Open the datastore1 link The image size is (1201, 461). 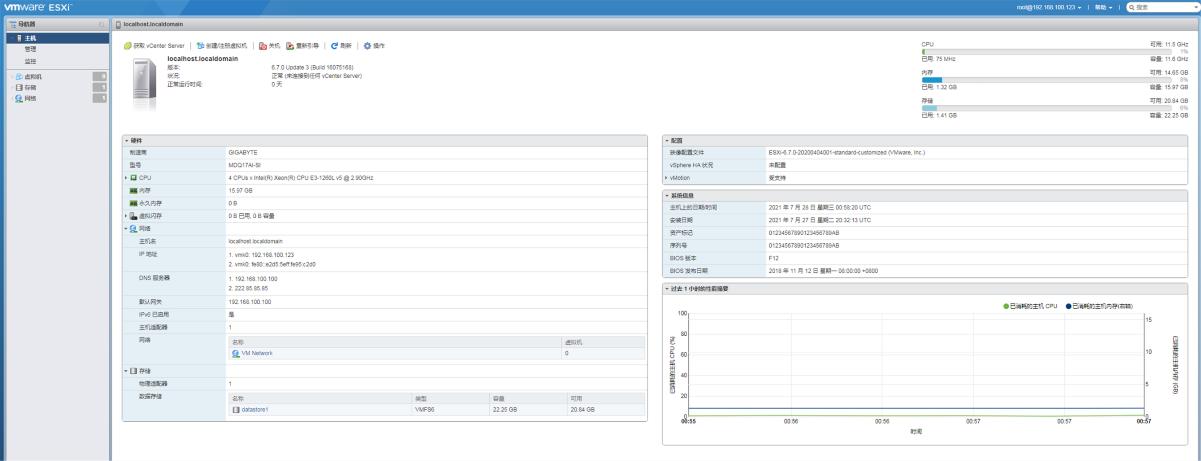pyautogui.click(x=255, y=410)
